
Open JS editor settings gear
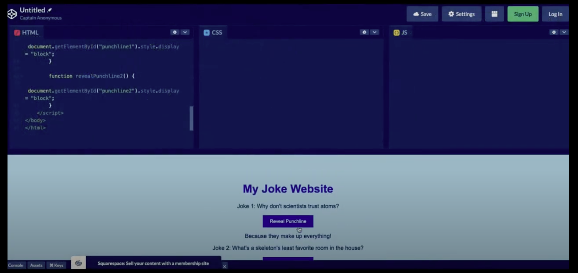[554, 32]
